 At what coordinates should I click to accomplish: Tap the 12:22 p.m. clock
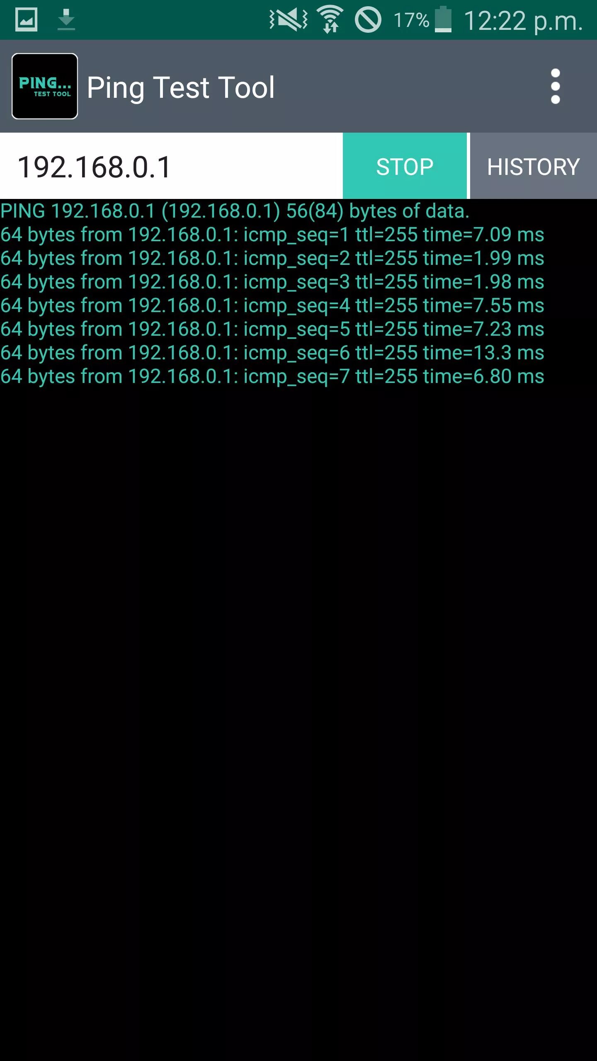523,21
